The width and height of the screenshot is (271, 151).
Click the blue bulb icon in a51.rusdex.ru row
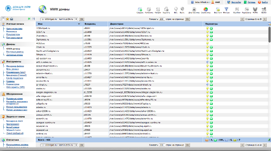(x=207, y=62)
